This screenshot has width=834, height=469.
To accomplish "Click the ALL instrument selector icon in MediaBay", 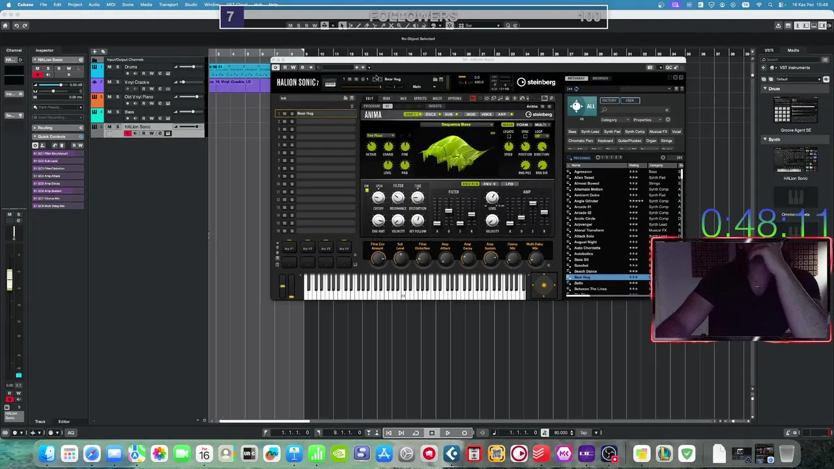I will [582, 106].
